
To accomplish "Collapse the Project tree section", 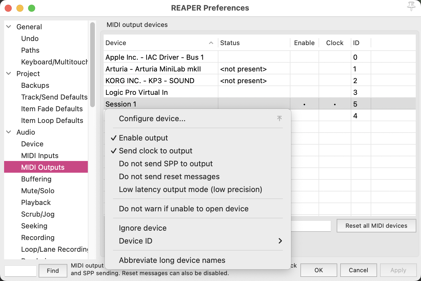I will click(x=9, y=73).
